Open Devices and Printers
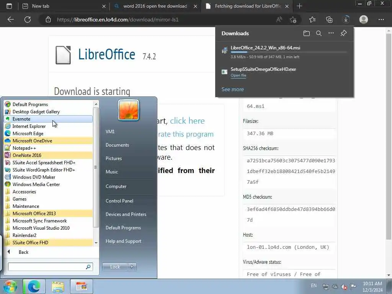The width and height of the screenshot is (392, 294). tap(126, 214)
